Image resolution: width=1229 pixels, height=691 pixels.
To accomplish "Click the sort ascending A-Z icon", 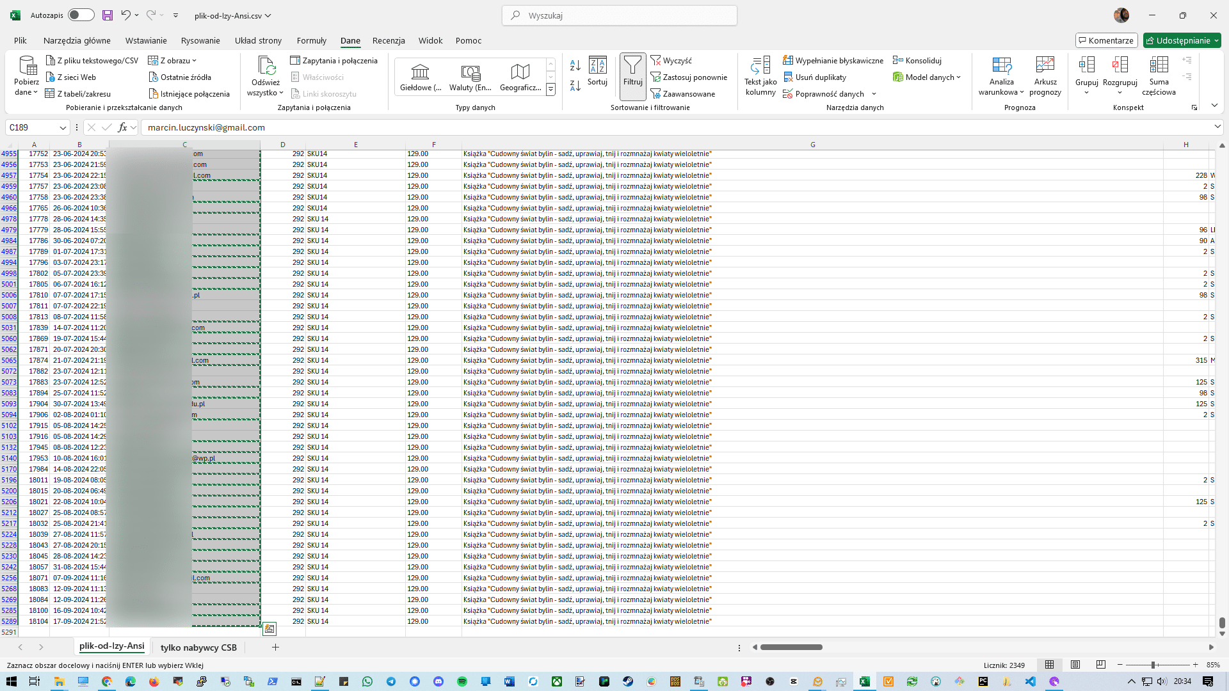I will coord(575,65).
